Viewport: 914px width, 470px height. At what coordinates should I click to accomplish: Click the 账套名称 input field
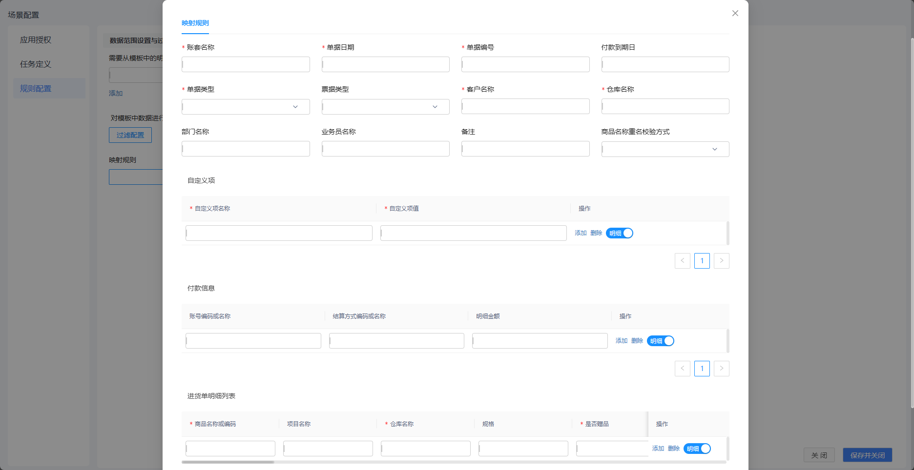pyautogui.click(x=246, y=64)
